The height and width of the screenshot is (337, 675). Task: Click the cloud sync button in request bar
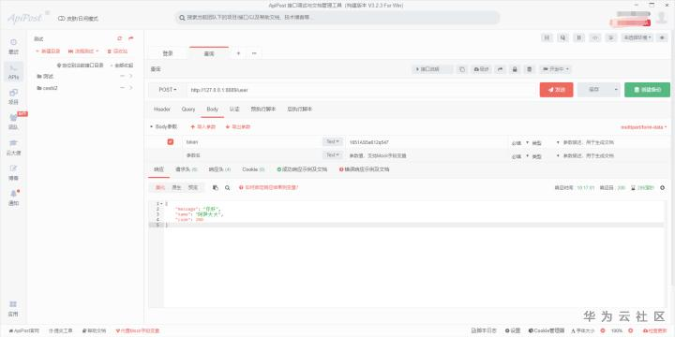pos(481,69)
